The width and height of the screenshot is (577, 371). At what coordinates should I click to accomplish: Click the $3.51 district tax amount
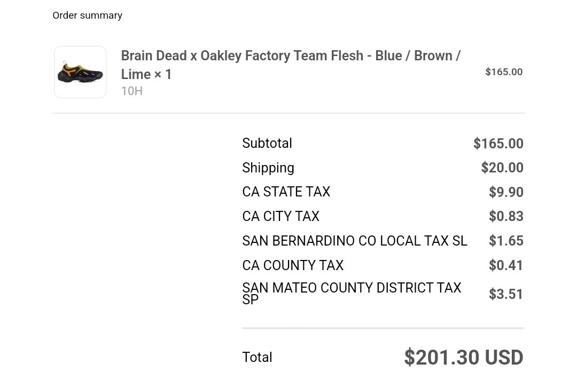505,294
